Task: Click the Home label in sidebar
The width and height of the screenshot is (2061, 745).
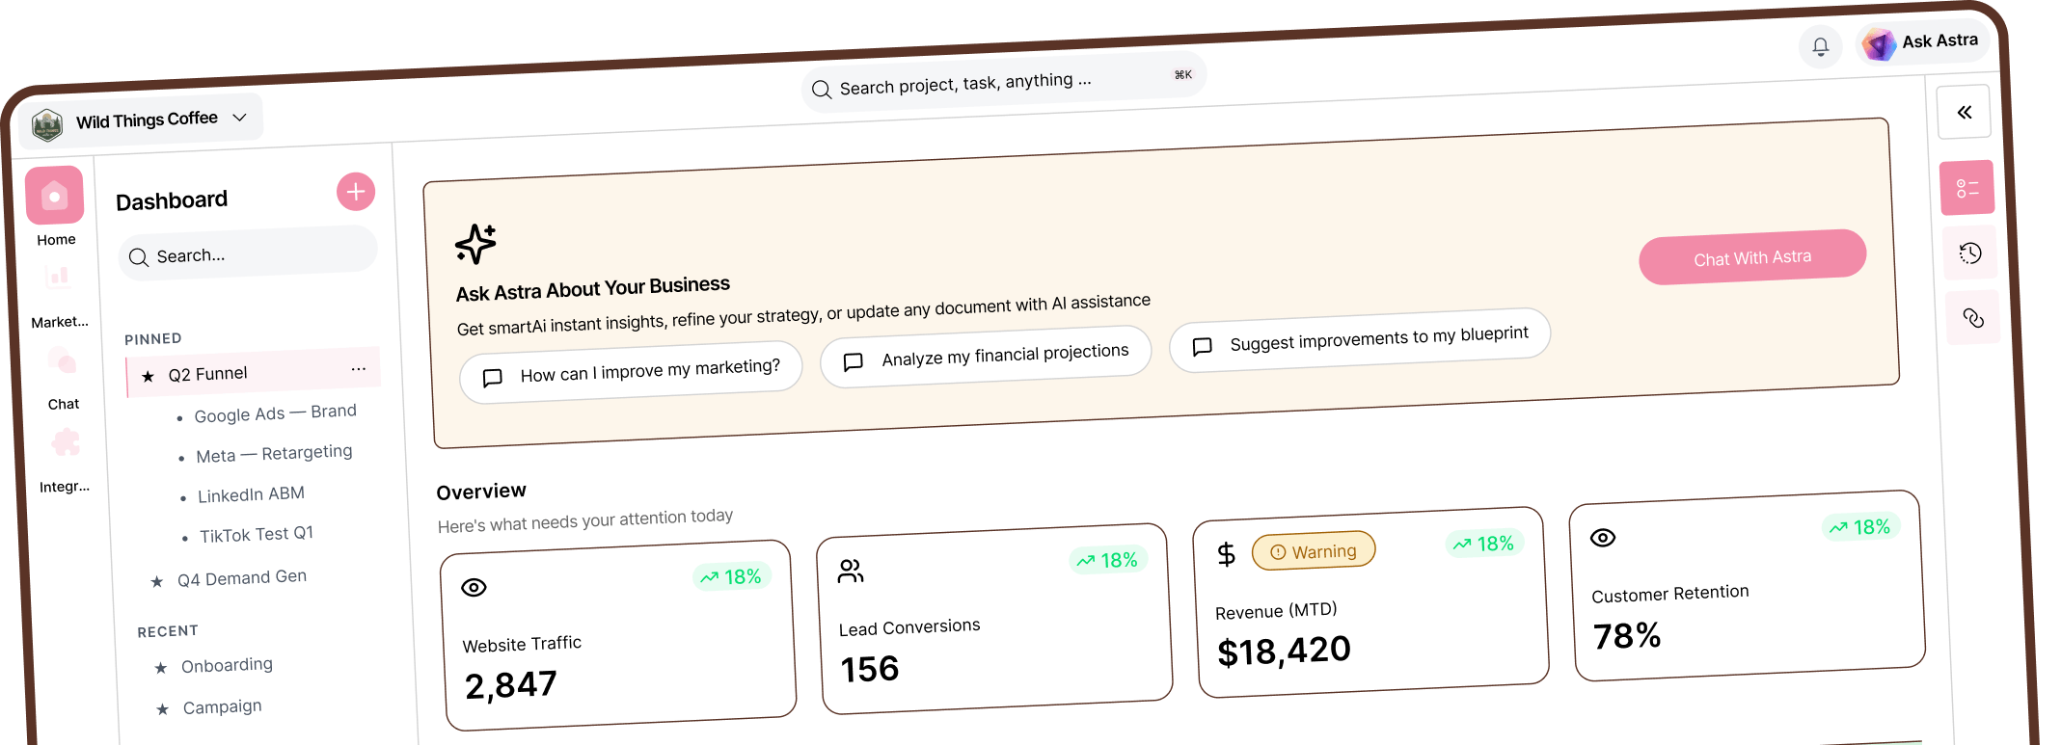Action: pyautogui.click(x=56, y=240)
